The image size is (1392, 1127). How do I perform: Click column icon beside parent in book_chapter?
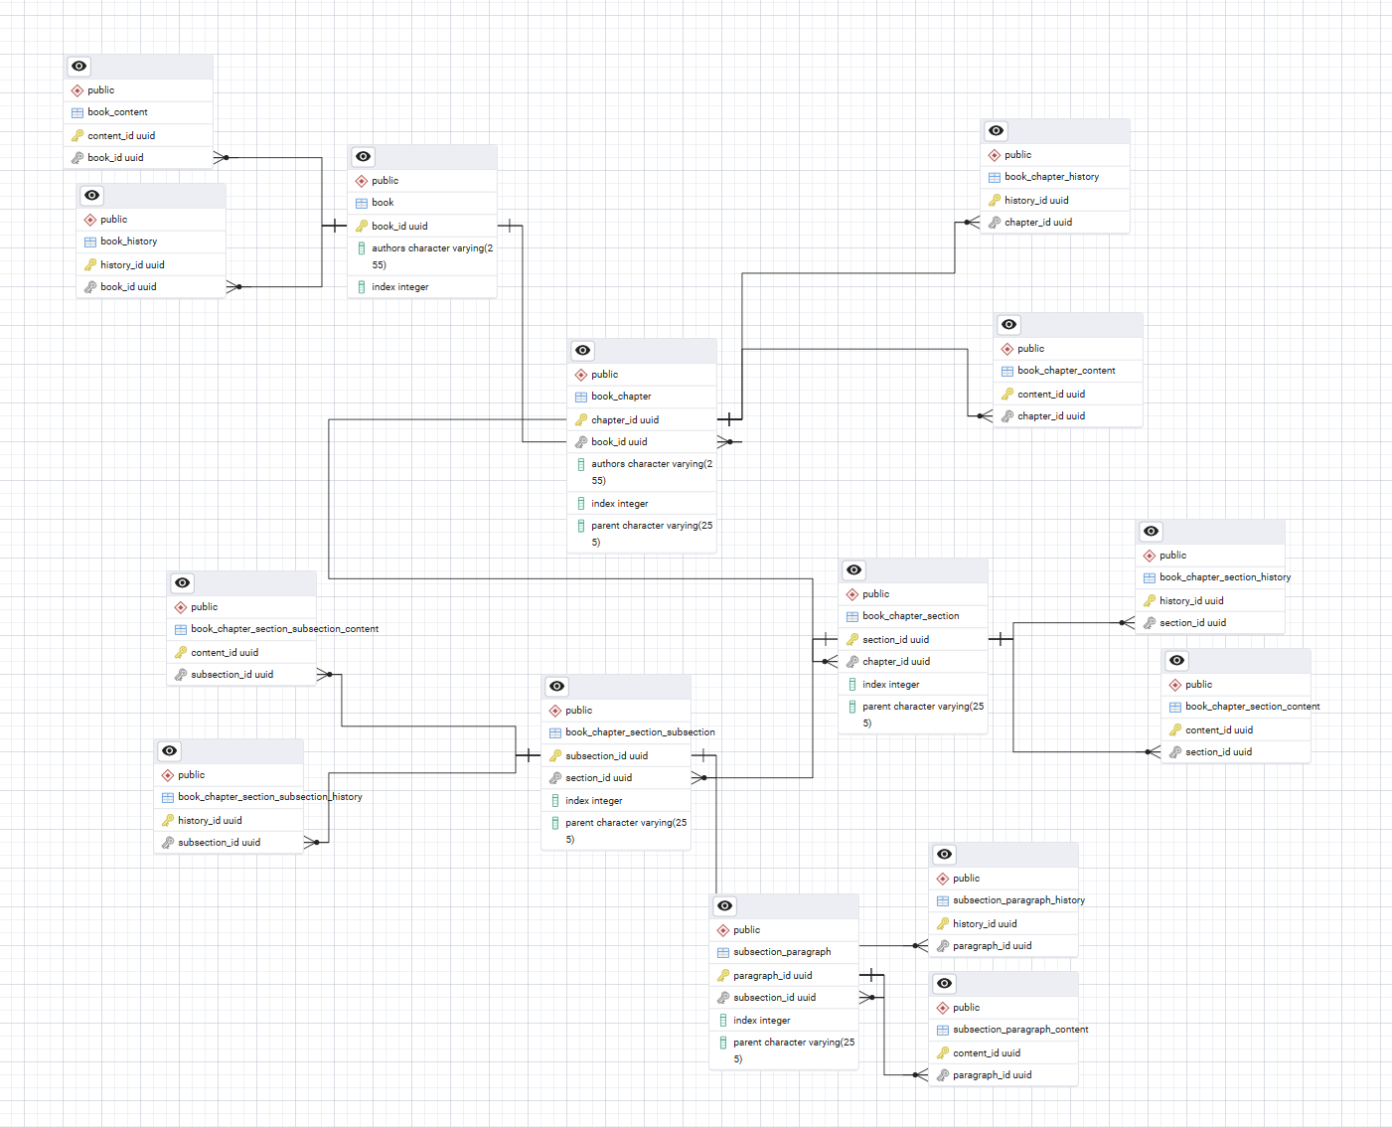click(581, 526)
